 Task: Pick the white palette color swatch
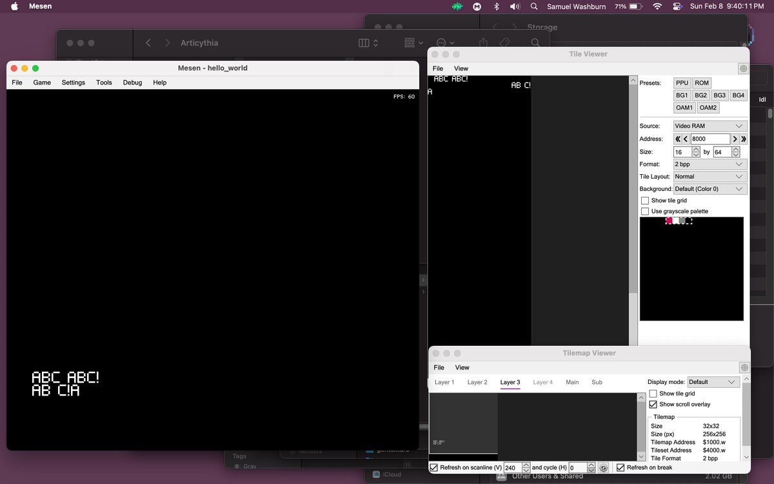pos(676,221)
